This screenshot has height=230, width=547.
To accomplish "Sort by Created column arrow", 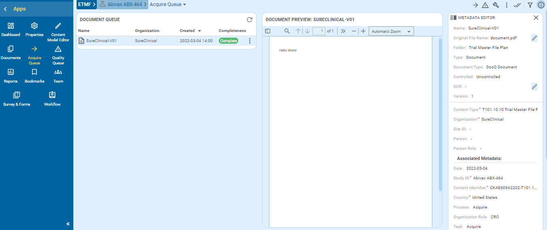I will point(199,31).
